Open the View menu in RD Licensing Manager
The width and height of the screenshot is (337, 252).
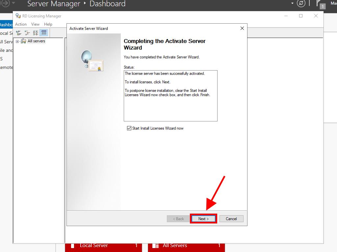pos(35,24)
